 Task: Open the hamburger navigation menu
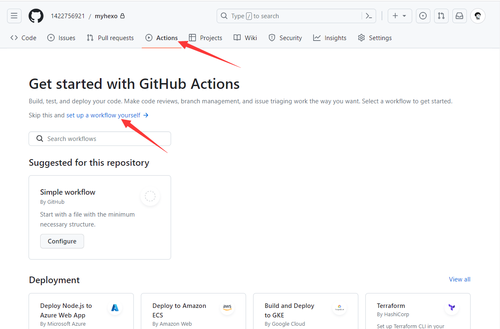pos(14,16)
